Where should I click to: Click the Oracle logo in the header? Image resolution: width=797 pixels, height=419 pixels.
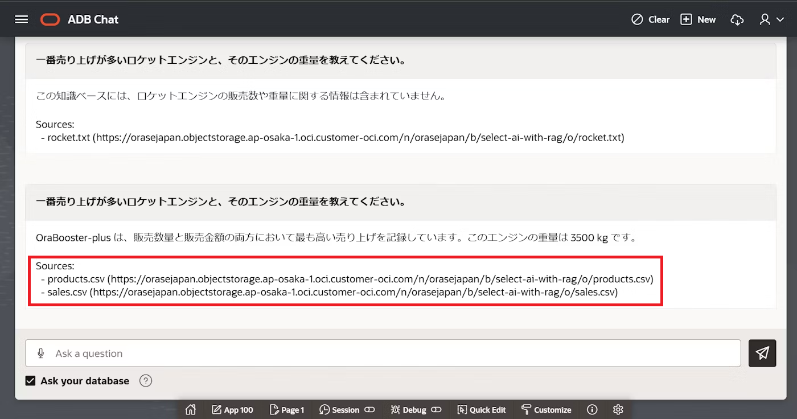[49, 19]
